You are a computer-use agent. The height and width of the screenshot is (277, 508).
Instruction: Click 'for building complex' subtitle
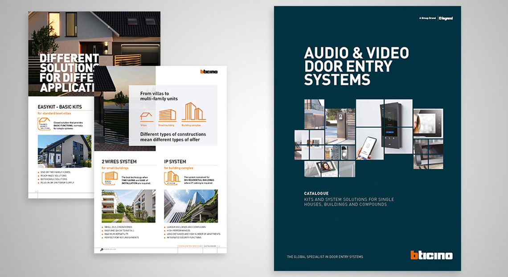coord(179,168)
